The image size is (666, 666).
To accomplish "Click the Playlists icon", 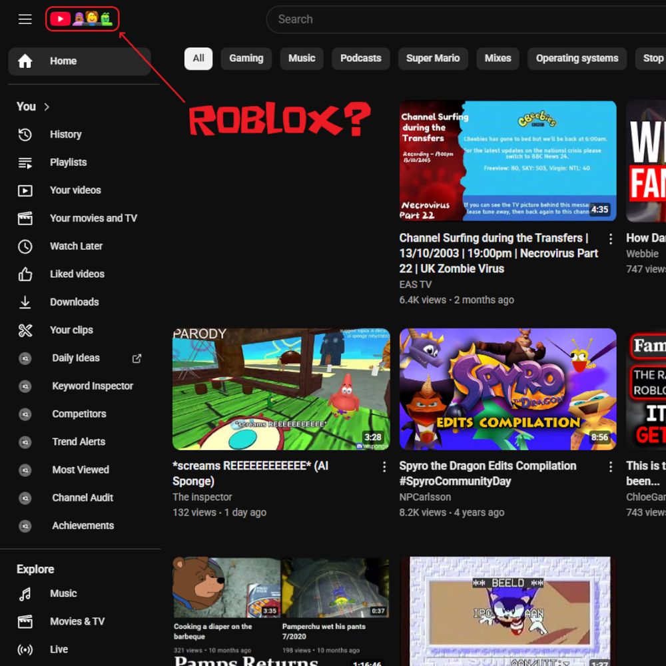I will tap(25, 163).
